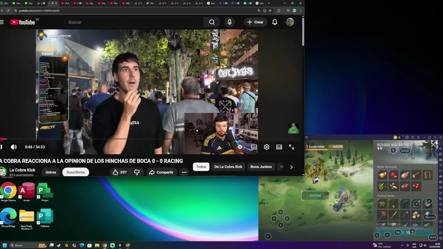Open the Publisher desktop shortcut
443x249 pixels.
pos(45,218)
